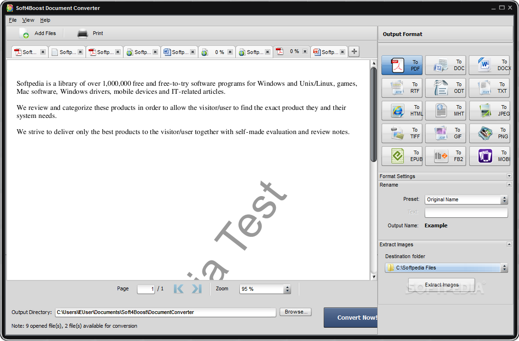This screenshot has height=341, width=519.
Task: Close the Word document tab
Action: click(192, 52)
